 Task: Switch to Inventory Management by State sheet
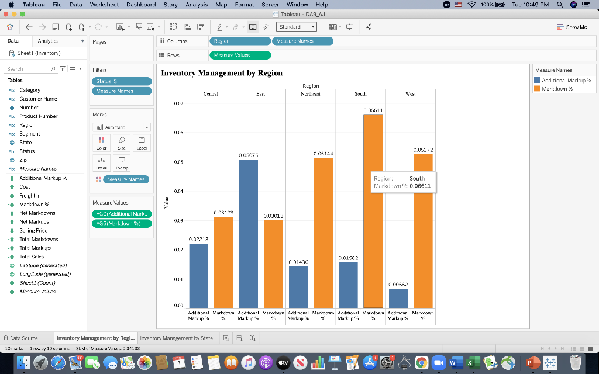(176, 338)
